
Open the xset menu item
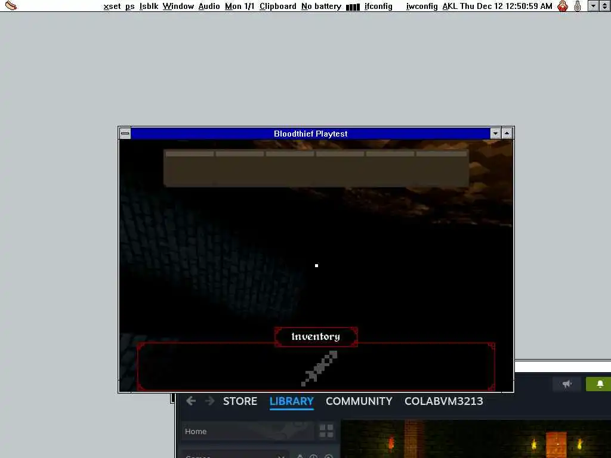tap(112, 6)
